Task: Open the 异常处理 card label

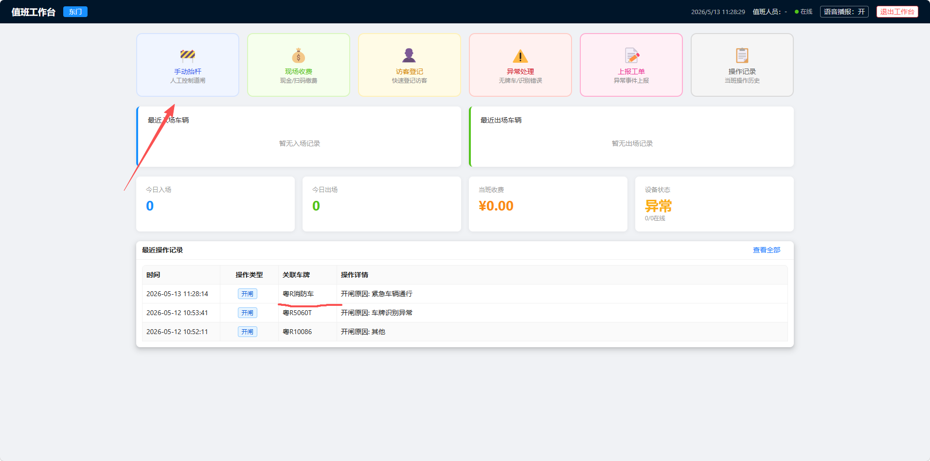Action: (x=520, y=71)
